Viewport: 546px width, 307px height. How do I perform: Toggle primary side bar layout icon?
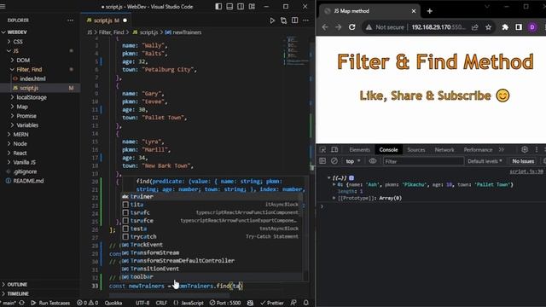(x=218, y=6)
